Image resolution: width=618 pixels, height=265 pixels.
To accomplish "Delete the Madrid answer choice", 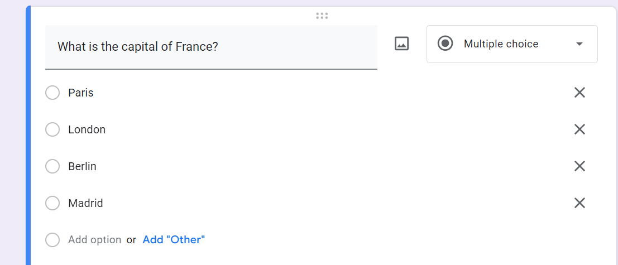I will tap(579, 203).
